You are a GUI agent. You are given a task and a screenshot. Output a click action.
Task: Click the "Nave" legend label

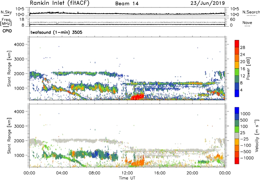(247, 23)
